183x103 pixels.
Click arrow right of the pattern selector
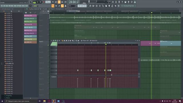point(87,6)
